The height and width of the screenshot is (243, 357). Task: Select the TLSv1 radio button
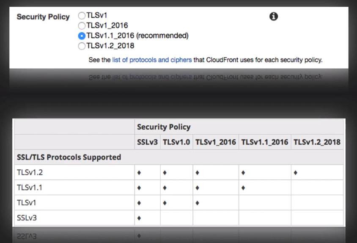click(x=82, y=15)
